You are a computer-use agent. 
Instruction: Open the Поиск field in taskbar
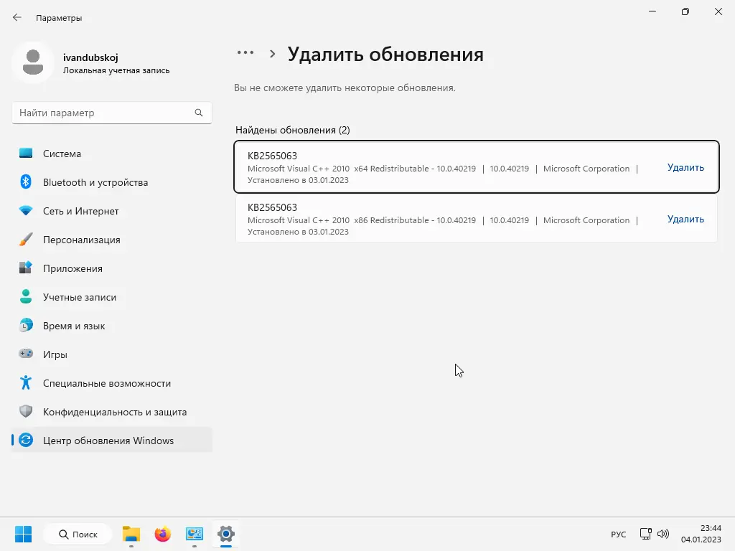point(78,534)
